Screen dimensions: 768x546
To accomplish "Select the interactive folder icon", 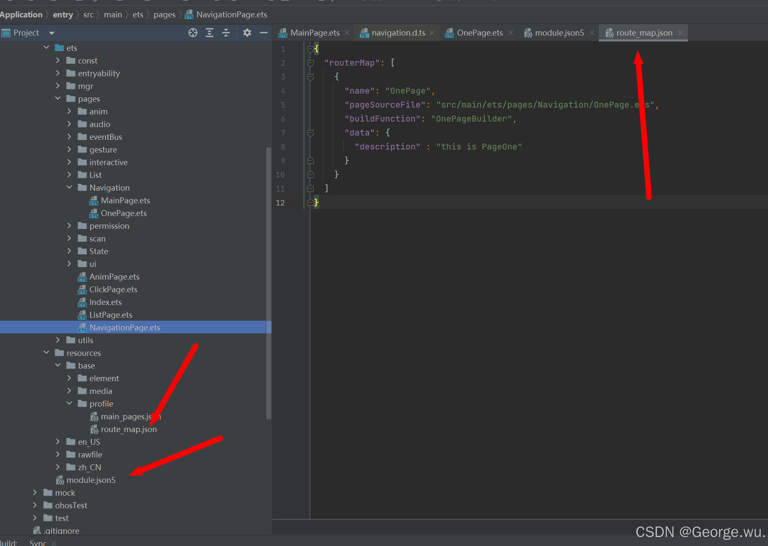I will coord(82,162).
